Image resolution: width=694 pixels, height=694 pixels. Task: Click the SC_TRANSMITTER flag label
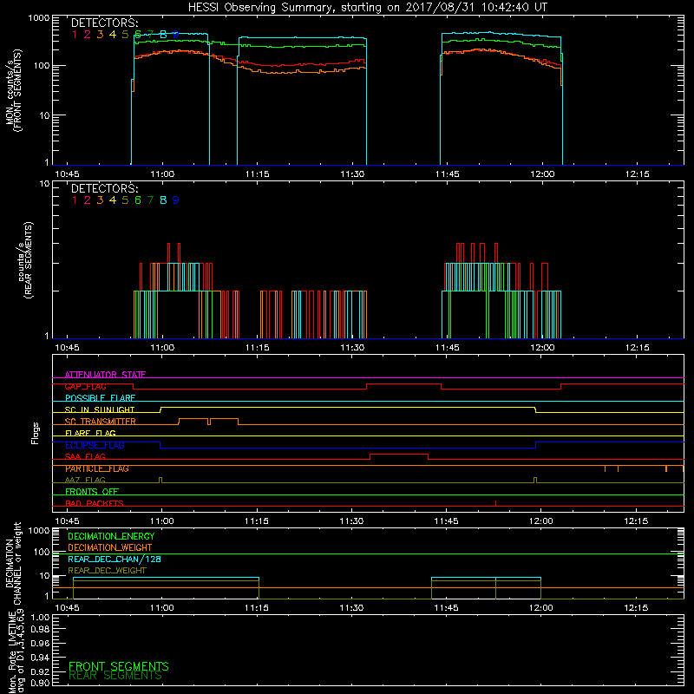pos(101,422)
